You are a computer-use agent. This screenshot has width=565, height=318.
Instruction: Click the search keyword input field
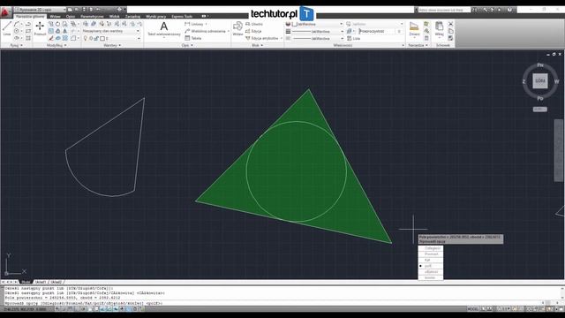click(x=444, y=10)
